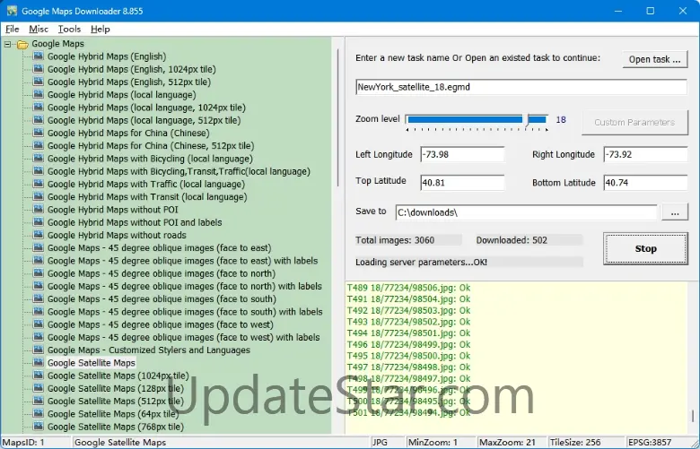Click icon of Hybrid Maps for China (Chinese)
The image size is (700, 449).
pyautogui.click(x=39, y=133)
